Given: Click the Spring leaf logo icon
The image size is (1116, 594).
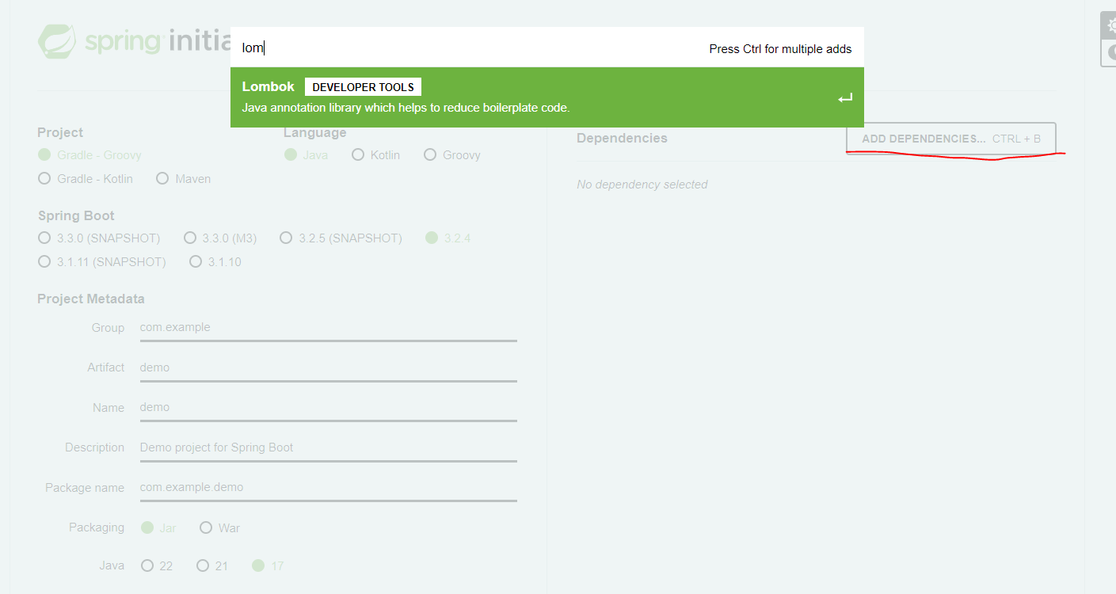Looking at the screenshot, I should [57, 42].
